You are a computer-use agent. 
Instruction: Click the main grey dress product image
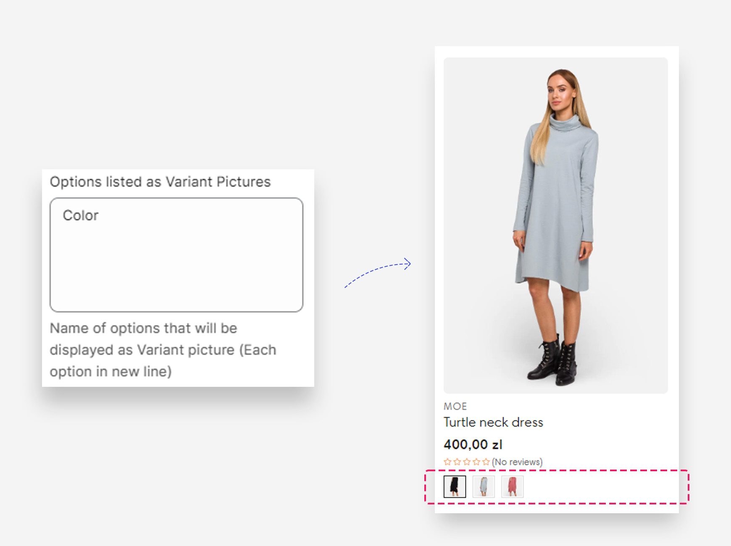tap(555, 210)
